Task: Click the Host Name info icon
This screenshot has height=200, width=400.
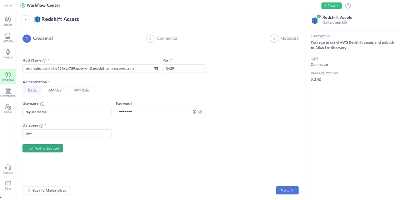Action: 44,61
